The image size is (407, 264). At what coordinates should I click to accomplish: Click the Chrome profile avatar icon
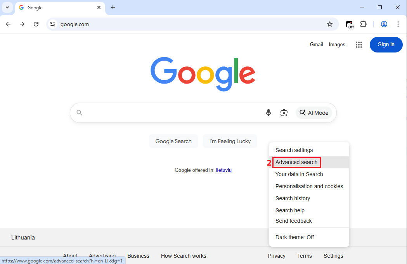[384, 24]
